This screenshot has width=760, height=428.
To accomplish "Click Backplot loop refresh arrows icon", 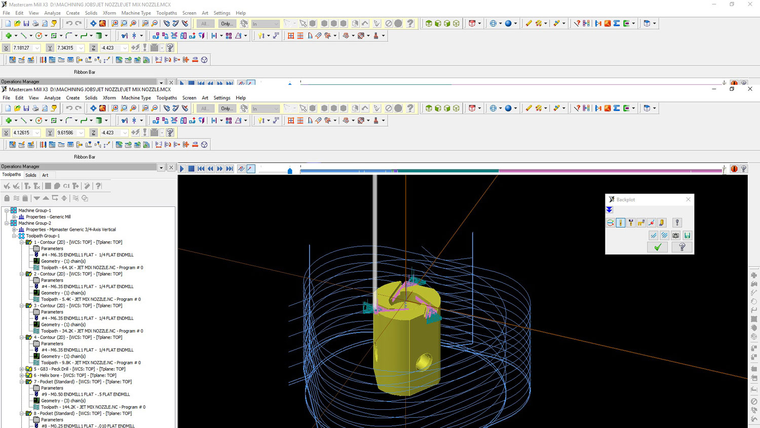I will [610, 223].
